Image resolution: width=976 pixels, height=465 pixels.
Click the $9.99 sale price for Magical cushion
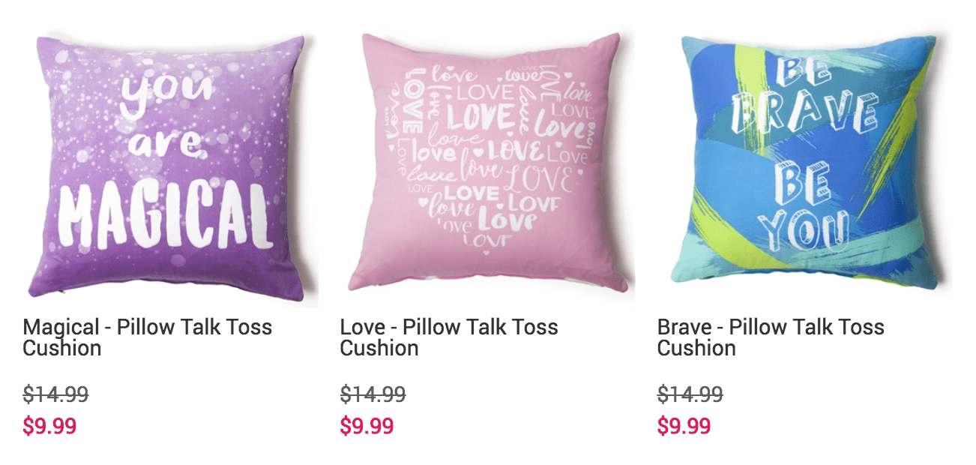click(x=49, y=426)
